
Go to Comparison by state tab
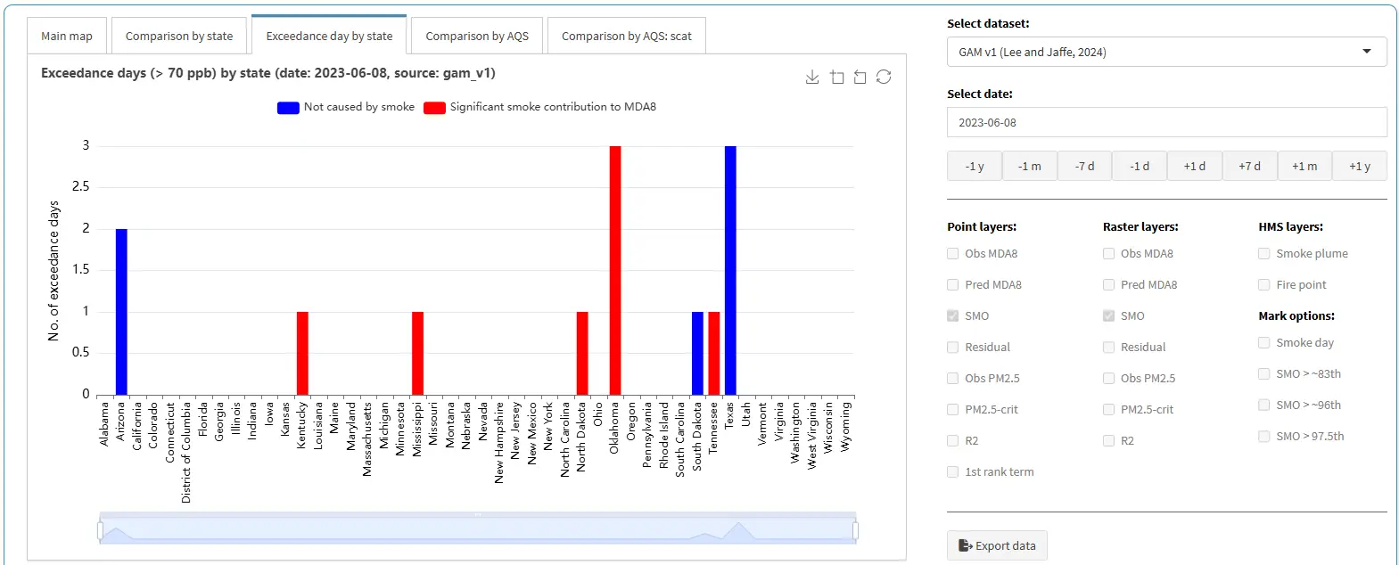pyautogui.click(x=179, y=37)
